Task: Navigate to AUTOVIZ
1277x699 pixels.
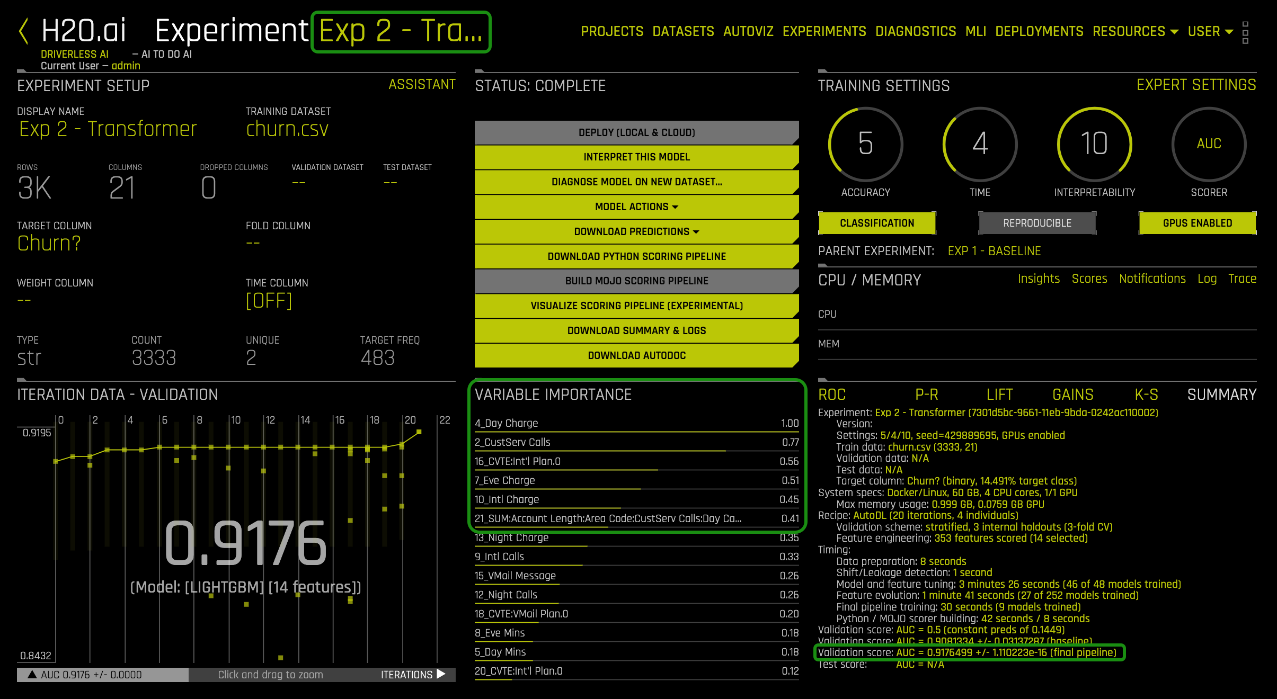Action: 748,31
